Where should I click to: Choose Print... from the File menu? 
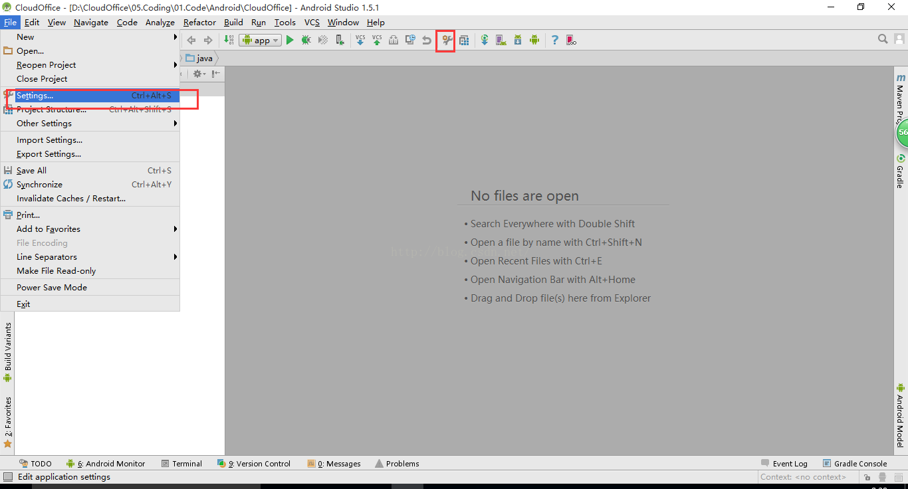pos(90,215)
